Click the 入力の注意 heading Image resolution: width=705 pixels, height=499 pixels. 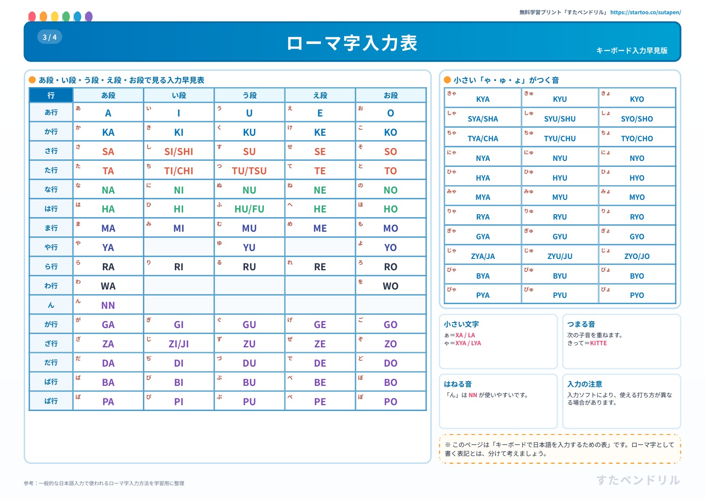584,384
